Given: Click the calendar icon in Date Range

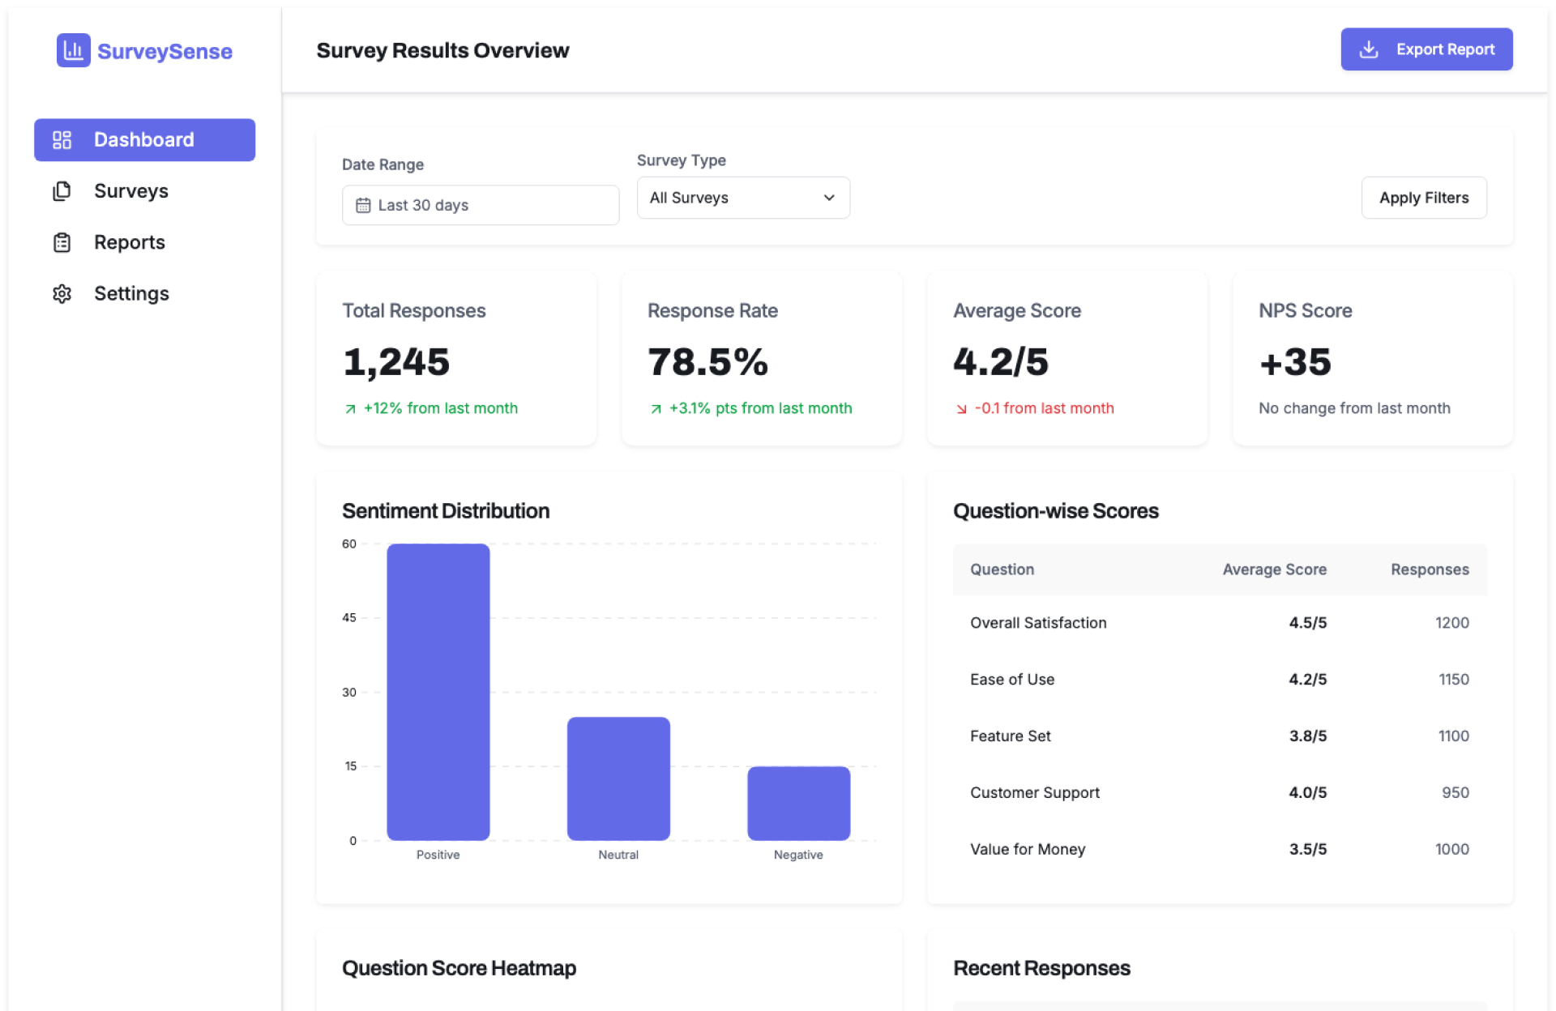Looking at the screenshot, I should click(x=363, y=206).
